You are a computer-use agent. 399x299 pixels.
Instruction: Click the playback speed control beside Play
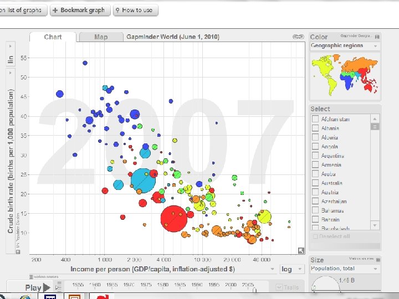click(x=59, y=286)
